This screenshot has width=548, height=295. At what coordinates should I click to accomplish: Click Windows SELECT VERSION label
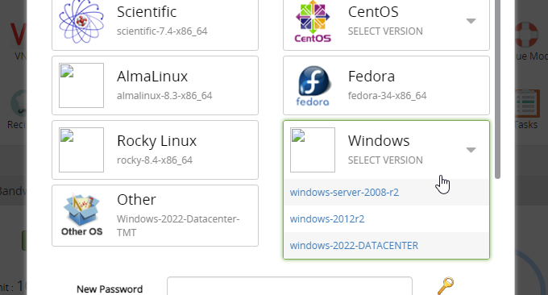385,160
